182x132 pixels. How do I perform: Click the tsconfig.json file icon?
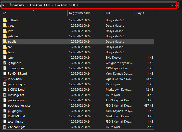pos(5,121)
